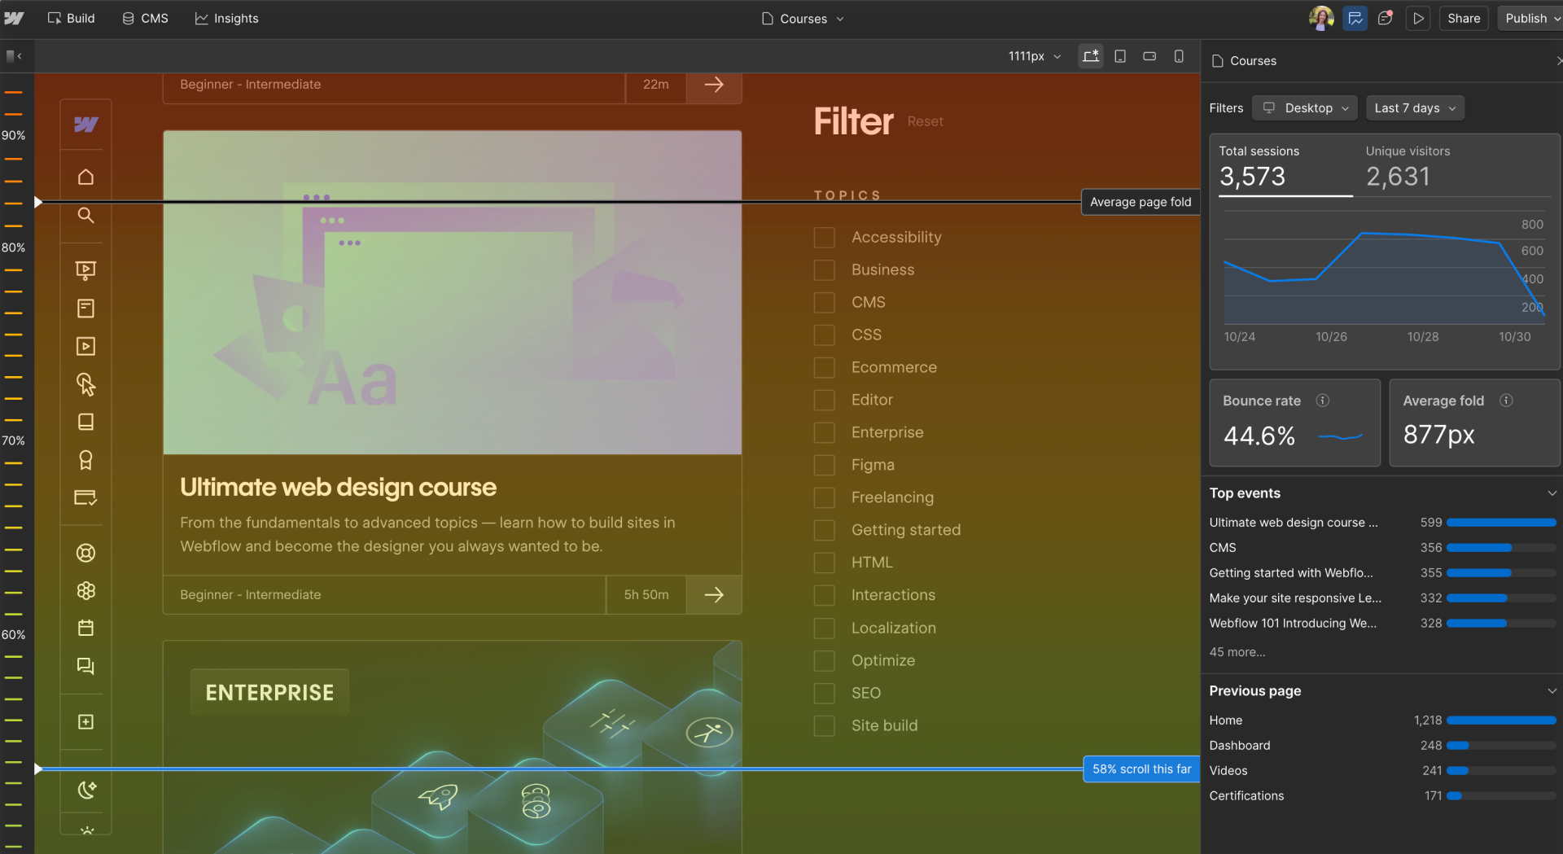Viewport: 1563px width, 854px height.
Task: Check the Accessibility topic checkbox
Action: (824, 237)
